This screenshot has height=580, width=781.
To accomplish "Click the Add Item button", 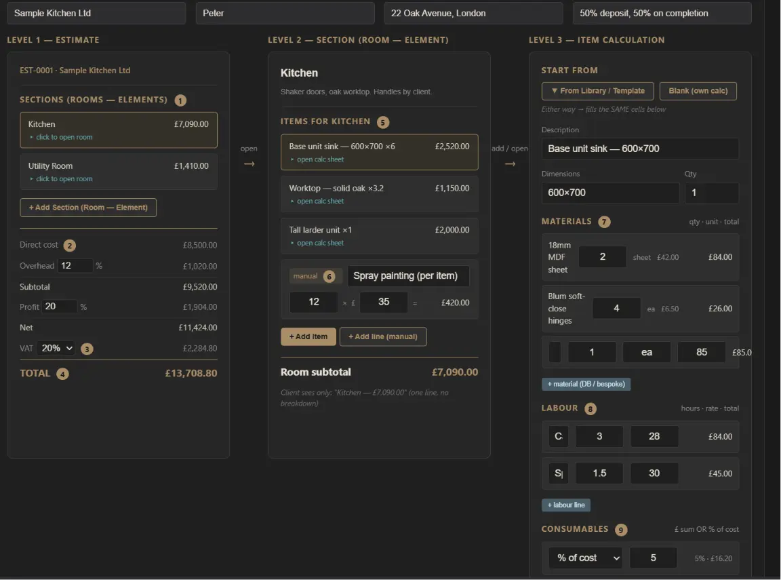I will click(308, 336).
